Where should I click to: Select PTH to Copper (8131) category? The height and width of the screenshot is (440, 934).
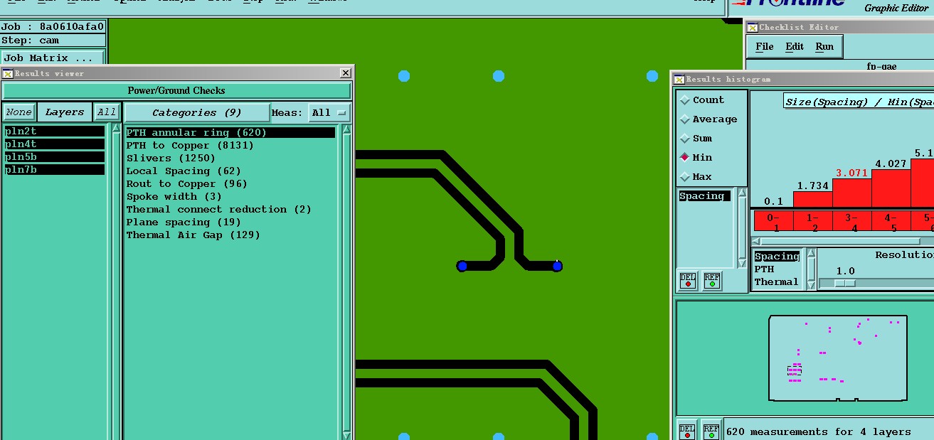pos(230,145)
